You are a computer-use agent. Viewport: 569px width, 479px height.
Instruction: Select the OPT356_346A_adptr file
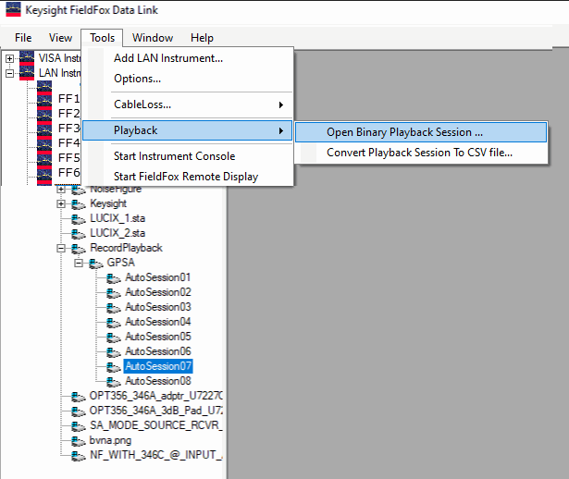click(x=156, y=396)
